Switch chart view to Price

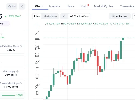pyautogui.click(x=37, y=16)
